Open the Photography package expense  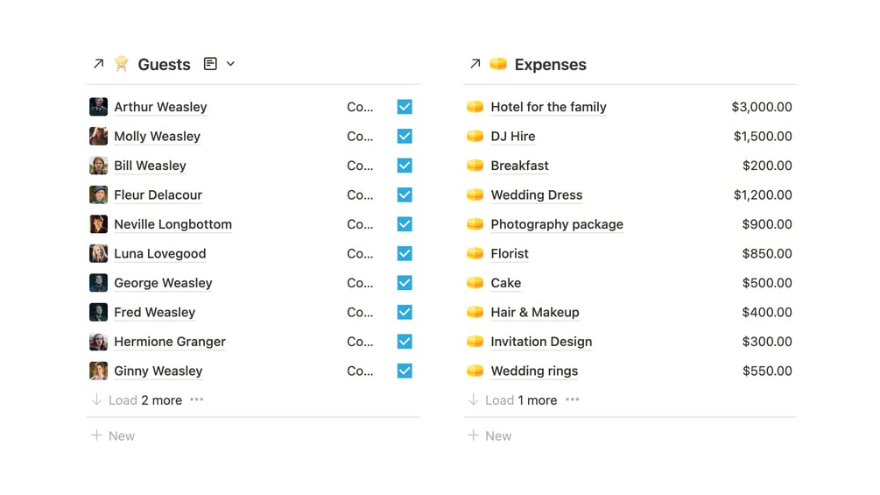click(557, 224)
